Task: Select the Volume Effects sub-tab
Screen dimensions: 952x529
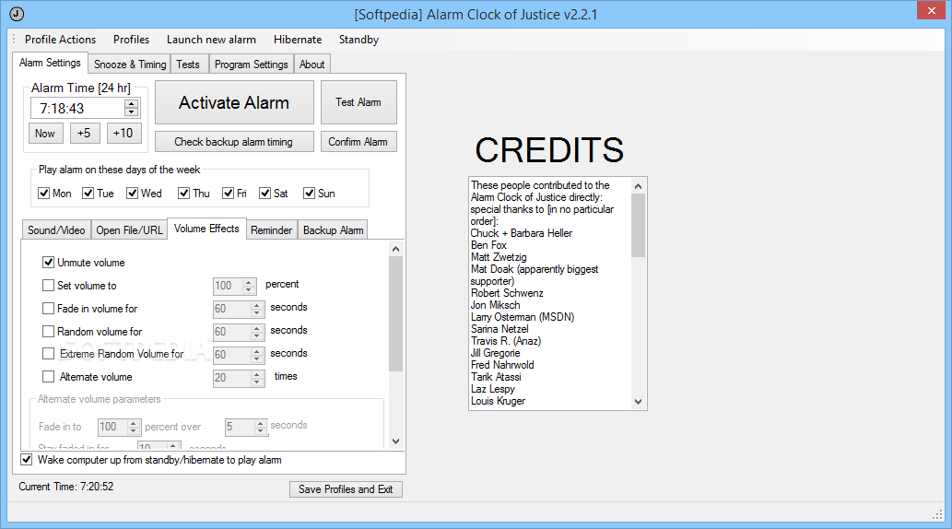Action: (x=206, y=229)
